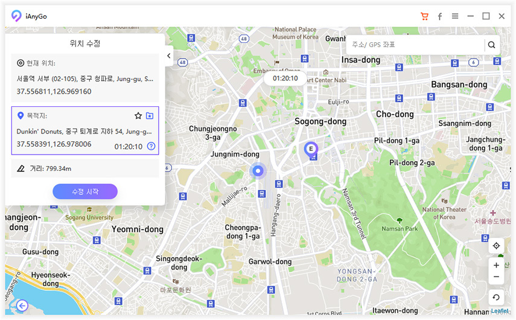The width and height of the screenshot is (516, 320).
Task: Click the current location target icon
Action: (x=21, y=63)
